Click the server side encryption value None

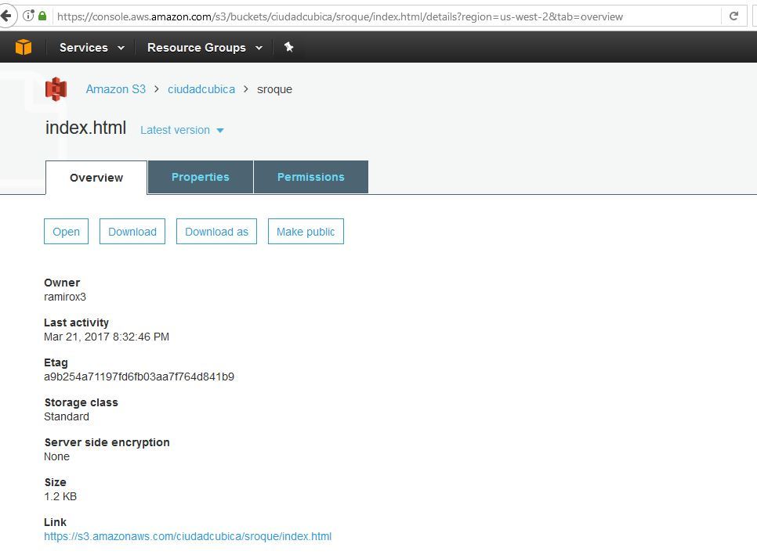(x=56, y=456)
